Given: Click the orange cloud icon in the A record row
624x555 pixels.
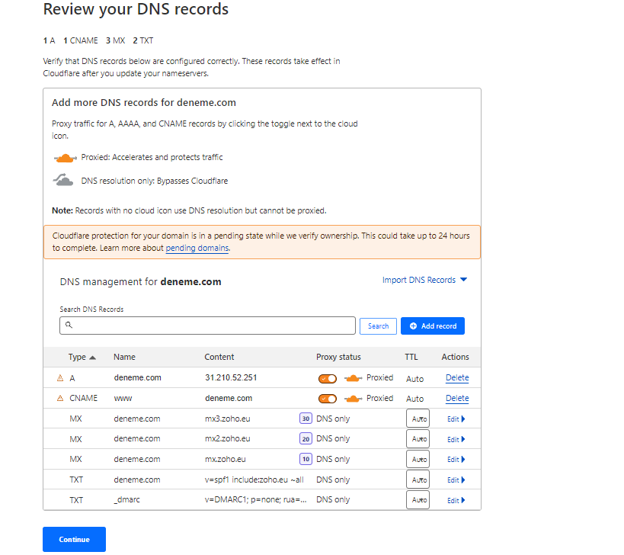Looking at the screenshot, I should coord(353,378).
